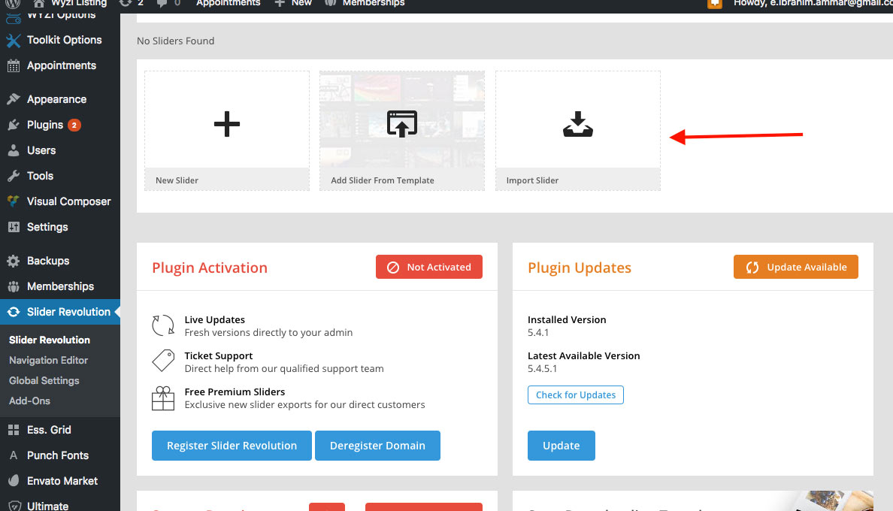Click the Backups gear icon
Screen dimensions: 893x511
(14, 262)
